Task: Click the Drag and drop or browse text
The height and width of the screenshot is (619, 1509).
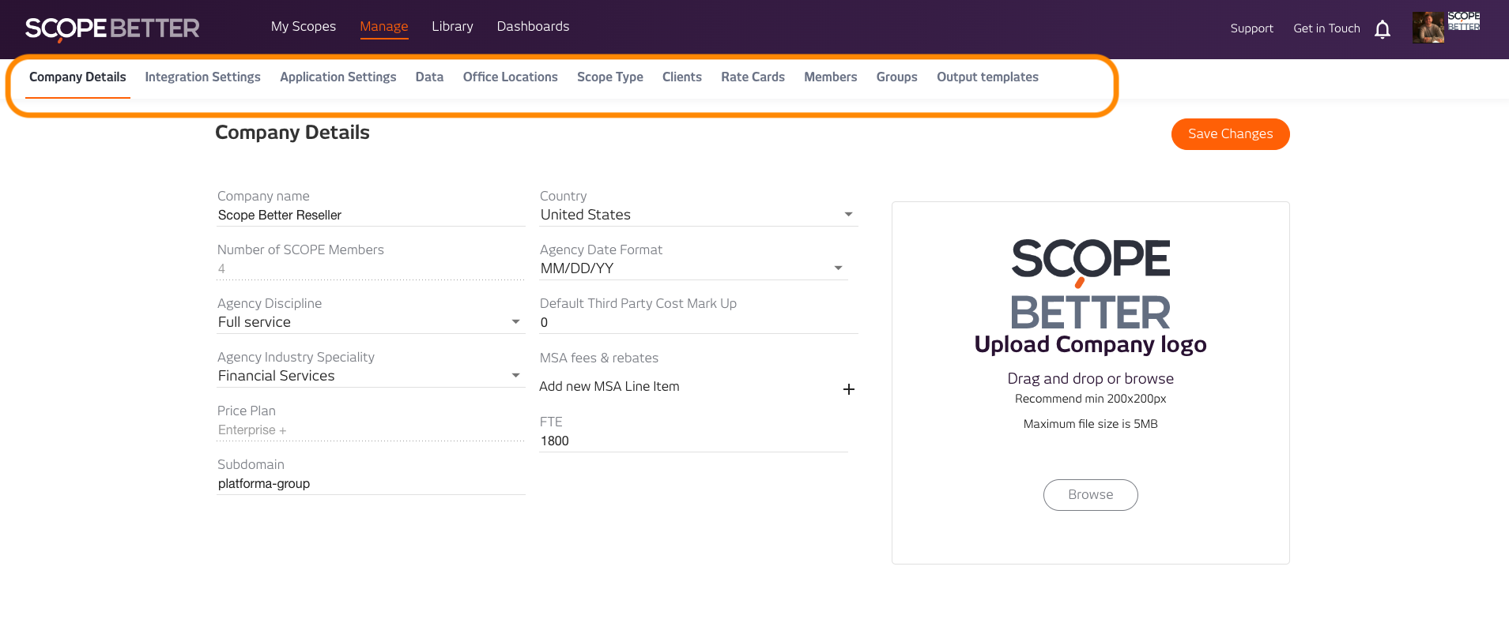Action: click(x=1090, y=379)
